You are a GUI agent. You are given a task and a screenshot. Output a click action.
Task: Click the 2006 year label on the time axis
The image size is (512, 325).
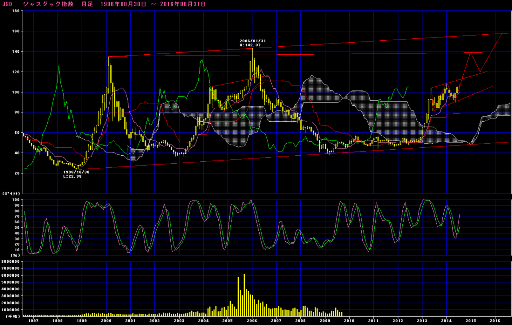click(x=252, y=320)
